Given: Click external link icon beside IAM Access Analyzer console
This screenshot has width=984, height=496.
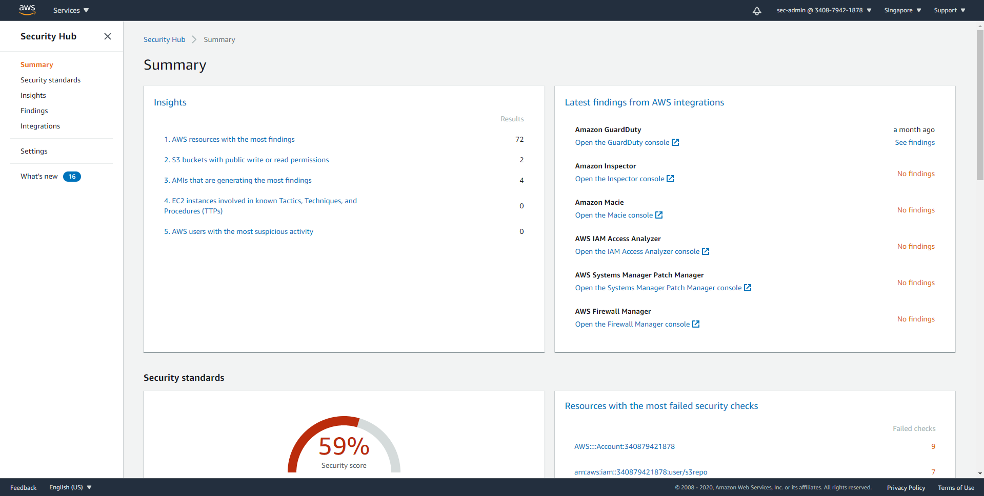Looking at the screenshot, I should 706,251.
